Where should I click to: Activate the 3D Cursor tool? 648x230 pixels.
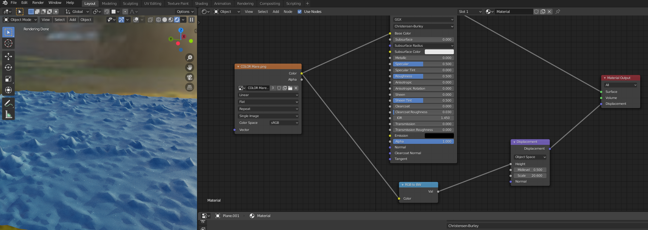(8, 43)
